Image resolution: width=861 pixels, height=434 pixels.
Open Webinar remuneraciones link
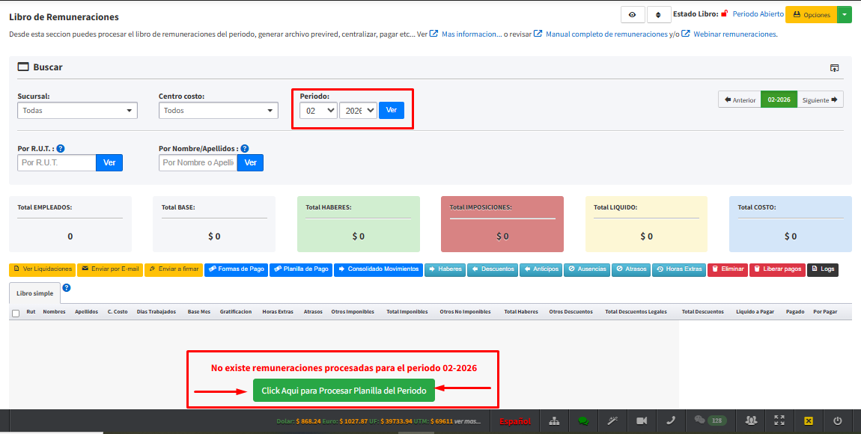tap(734, 34)
